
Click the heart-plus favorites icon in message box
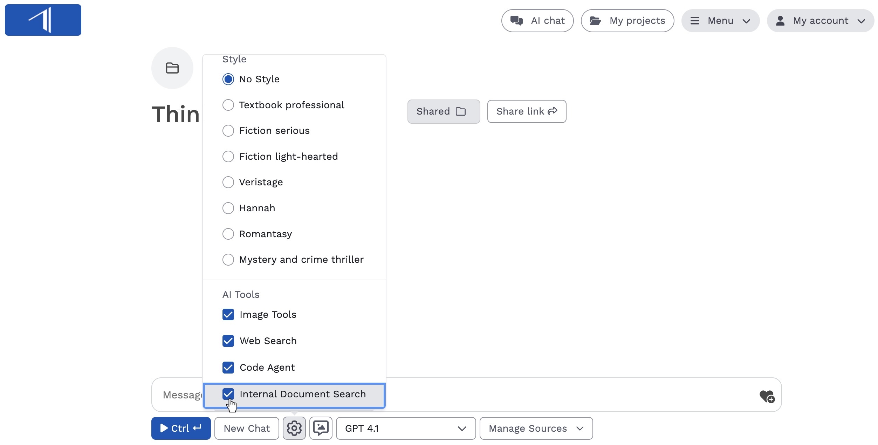click(767, 397)
